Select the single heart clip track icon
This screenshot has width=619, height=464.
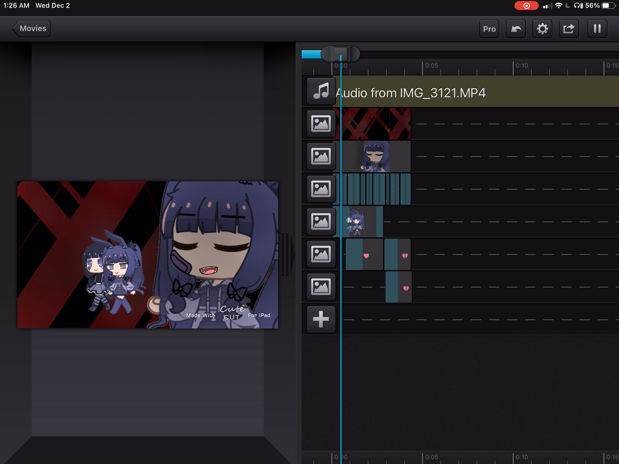321,286
